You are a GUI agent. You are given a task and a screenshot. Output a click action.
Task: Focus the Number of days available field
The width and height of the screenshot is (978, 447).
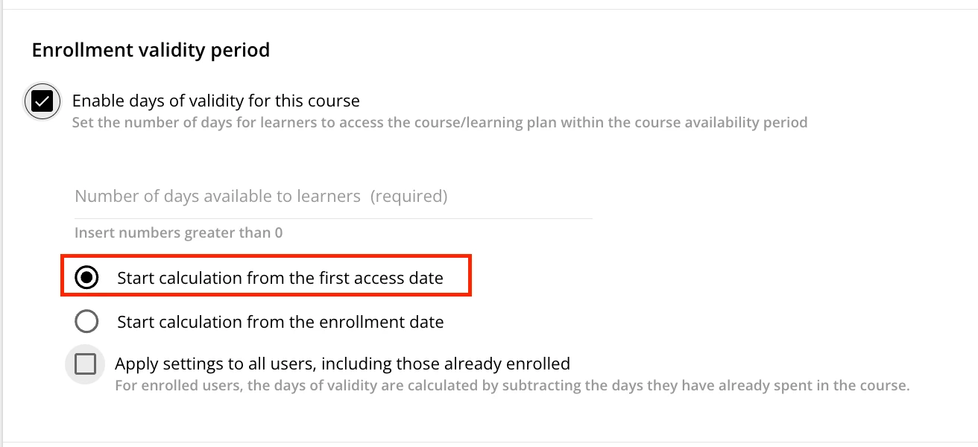coord(332,197)
